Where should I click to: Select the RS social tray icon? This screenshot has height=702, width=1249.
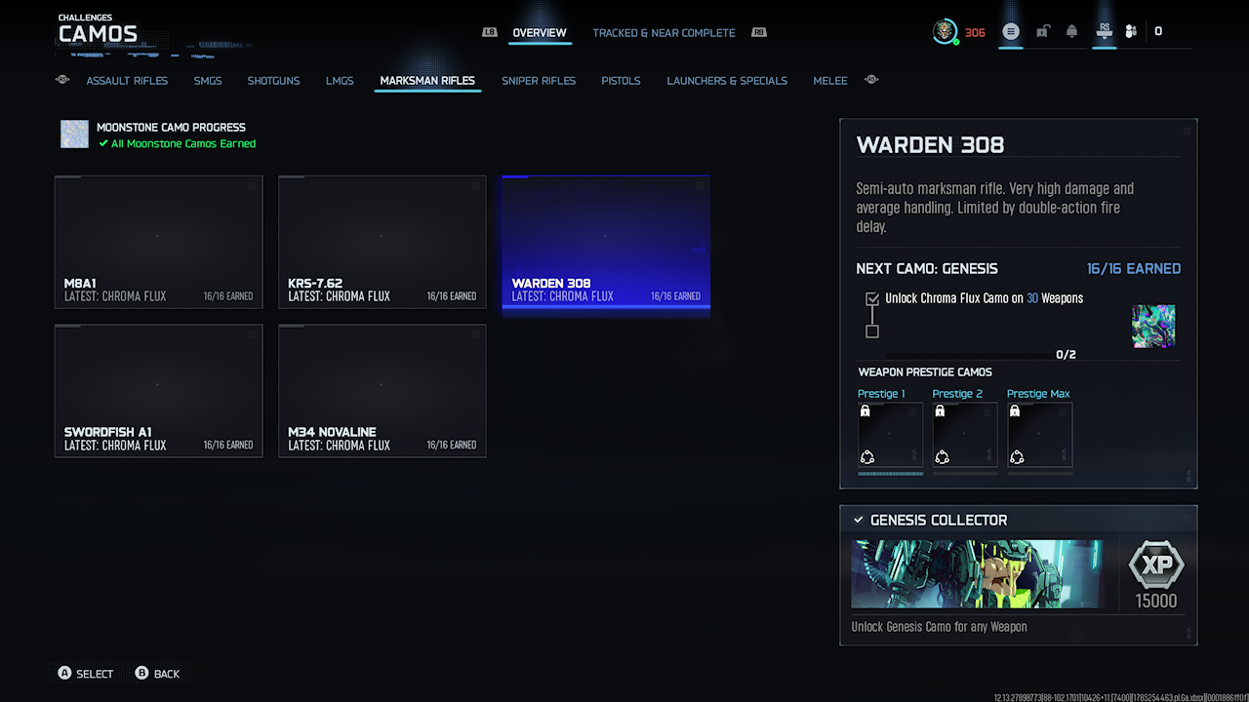[x=1105, y=31]
